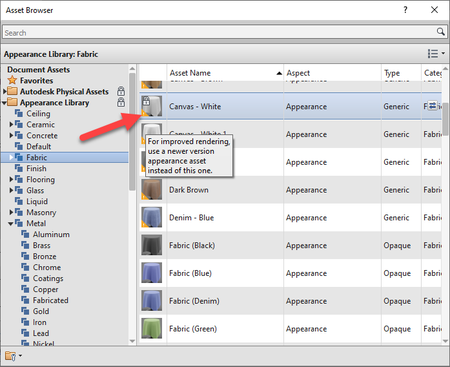Expand the Autodesk Physical Assets folder
Image resolution: width=450 pixels, height=367 pixels.
coord(5,92)
